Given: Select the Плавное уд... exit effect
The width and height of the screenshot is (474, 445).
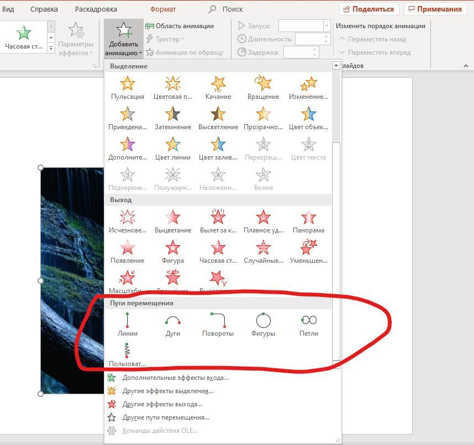Looking at the screenshot, I should tap(264, 221).
